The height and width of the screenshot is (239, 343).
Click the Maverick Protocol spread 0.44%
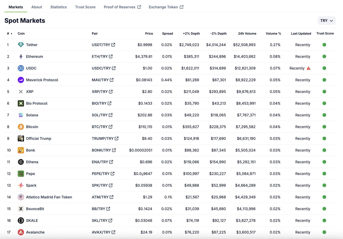tap(167, 80)
